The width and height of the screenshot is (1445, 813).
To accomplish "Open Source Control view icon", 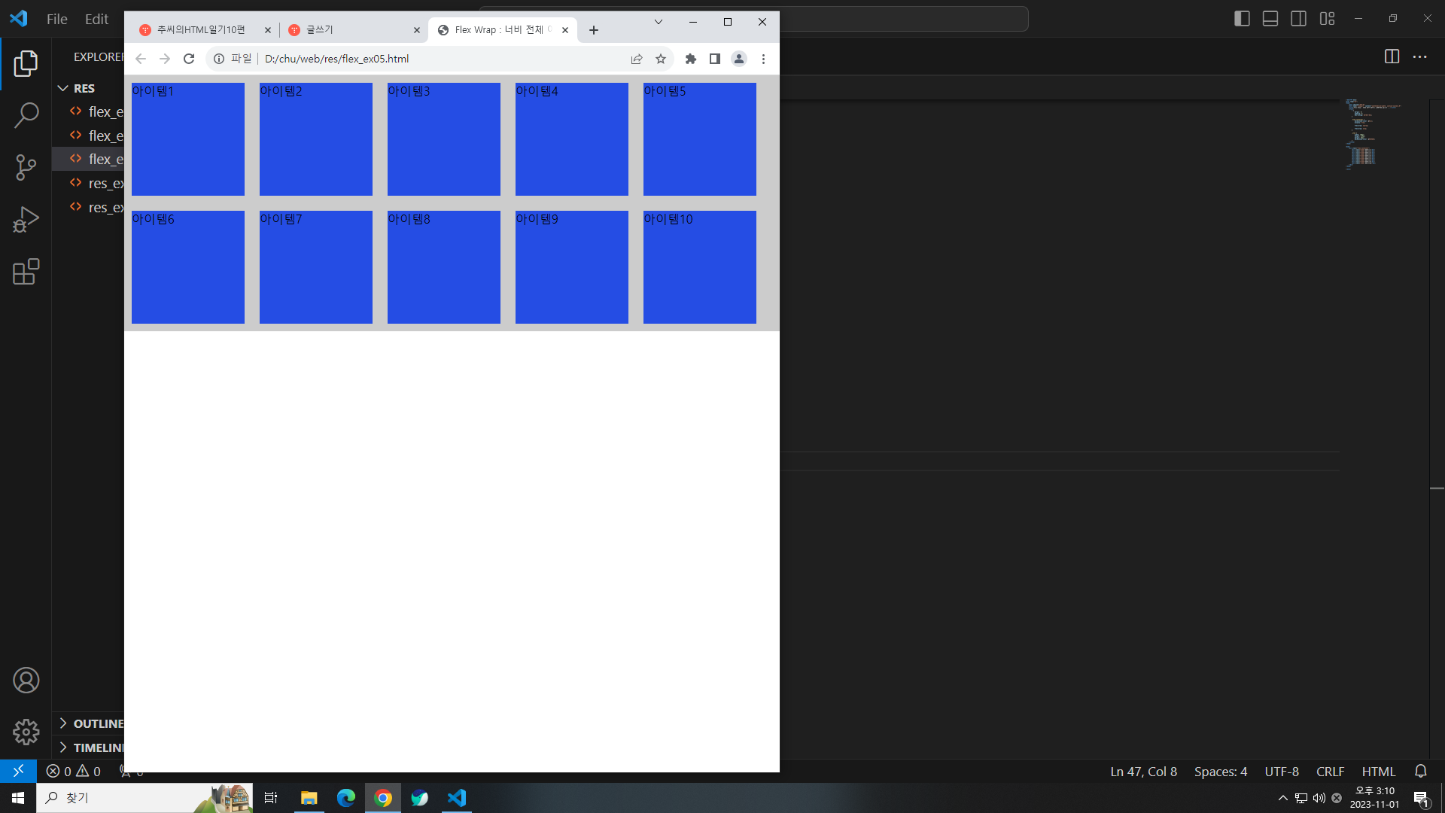I will [26, 167].
